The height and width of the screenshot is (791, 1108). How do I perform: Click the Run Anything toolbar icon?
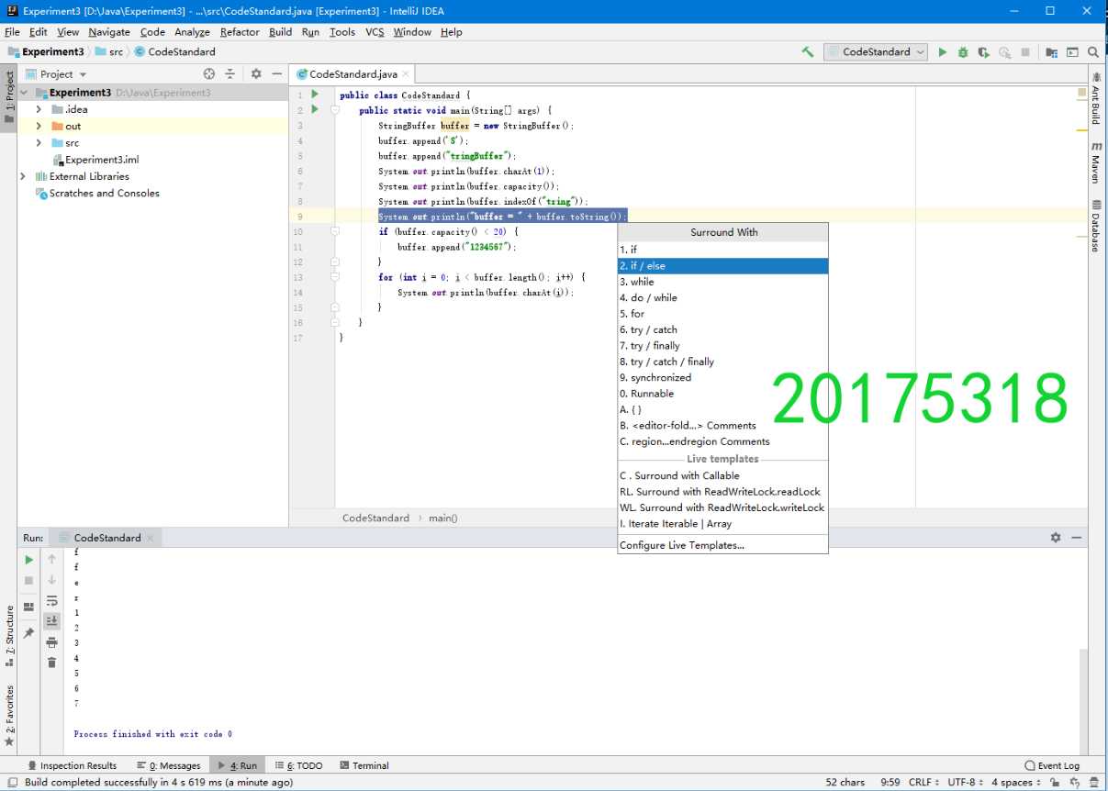(x=1072, y=52)
